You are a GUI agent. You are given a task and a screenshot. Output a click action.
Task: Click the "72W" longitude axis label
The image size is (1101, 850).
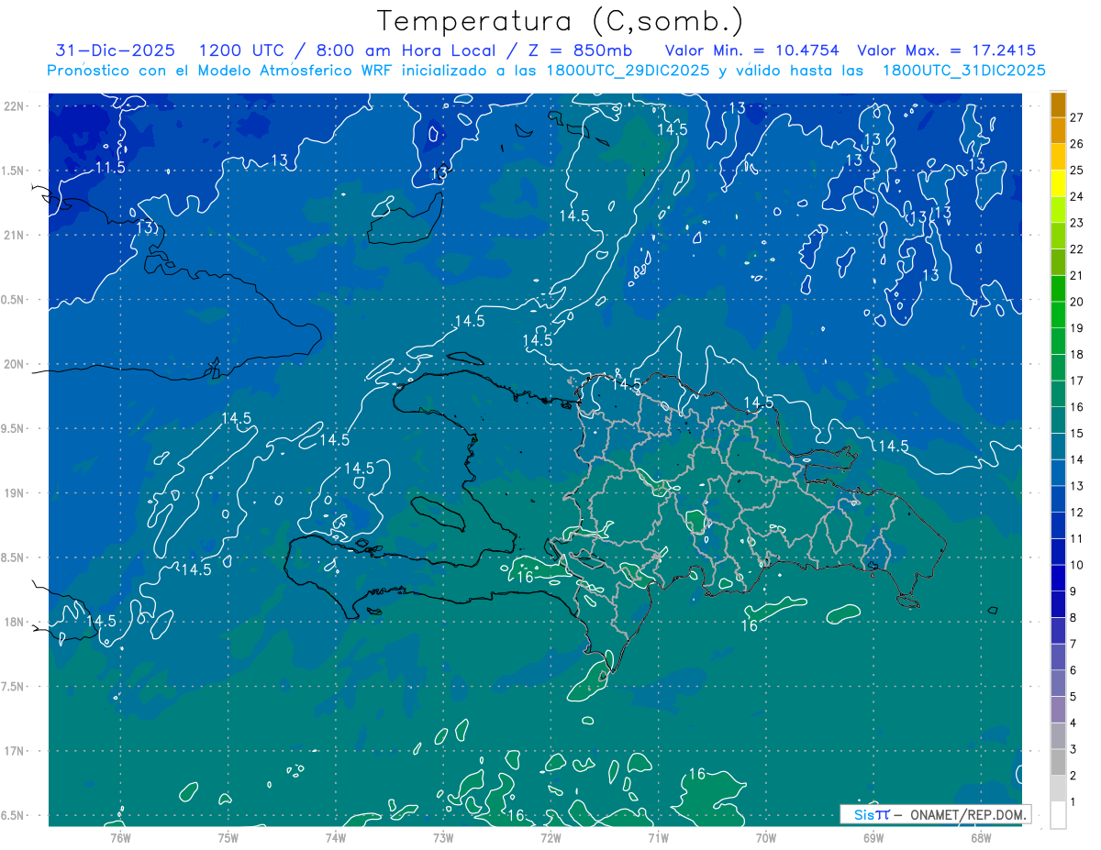pos(550,837)
